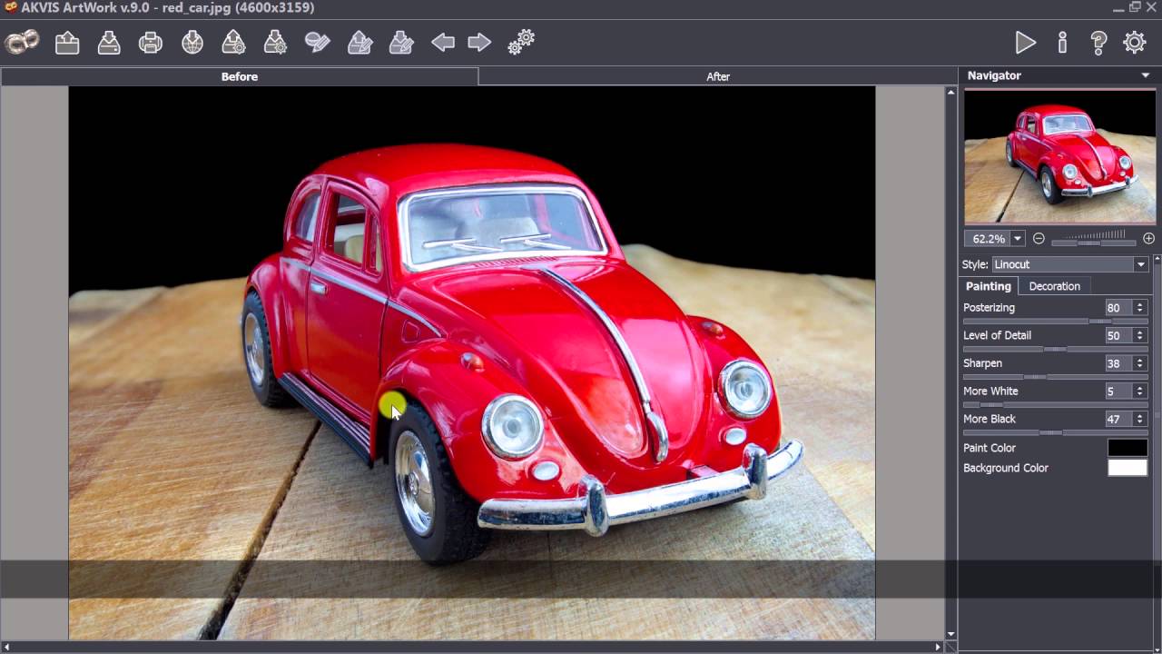Viewport: 1162px width, 654px height.
Task: Click the Print image icon
Action: 151,43
